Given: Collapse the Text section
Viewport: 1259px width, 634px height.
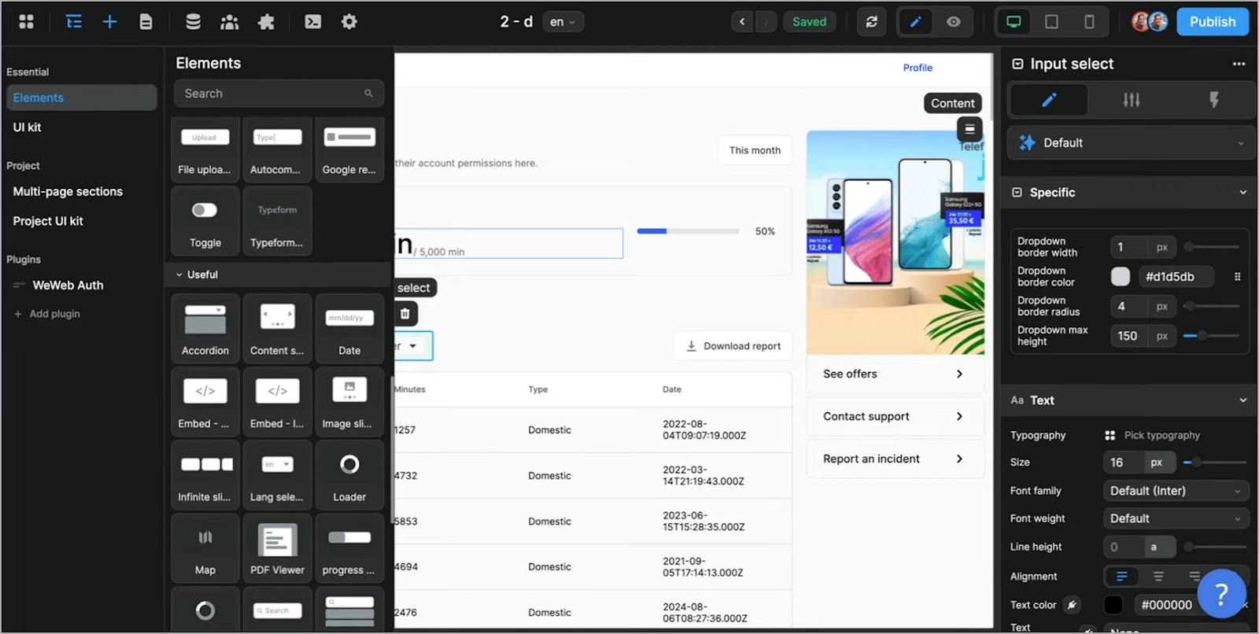Looking at the screenshot, I should [1243, 400].
